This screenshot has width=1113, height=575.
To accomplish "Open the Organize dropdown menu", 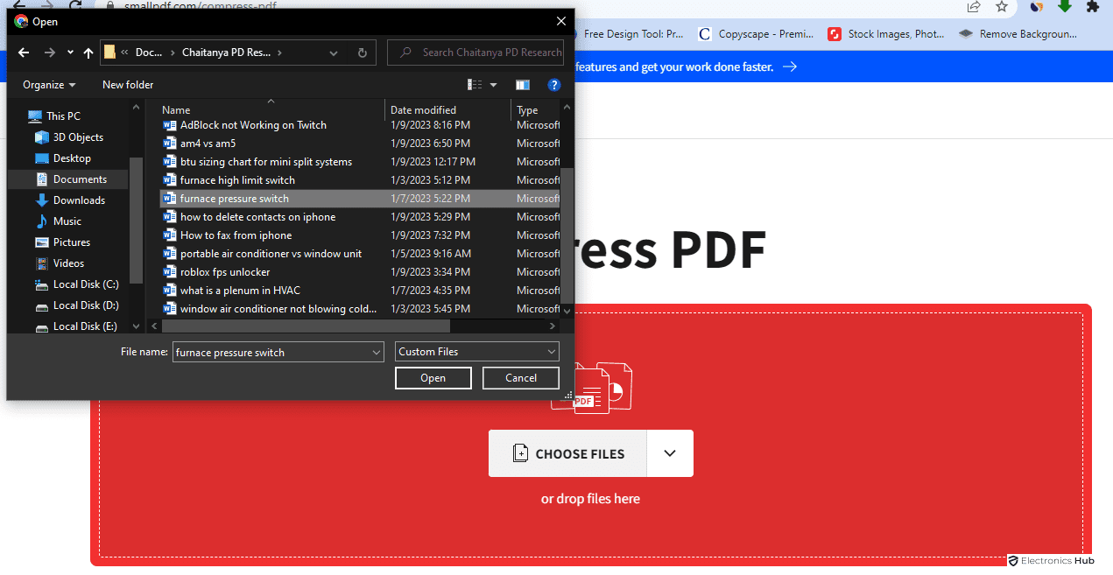I will pyautogui.click(x=49, y=85).
